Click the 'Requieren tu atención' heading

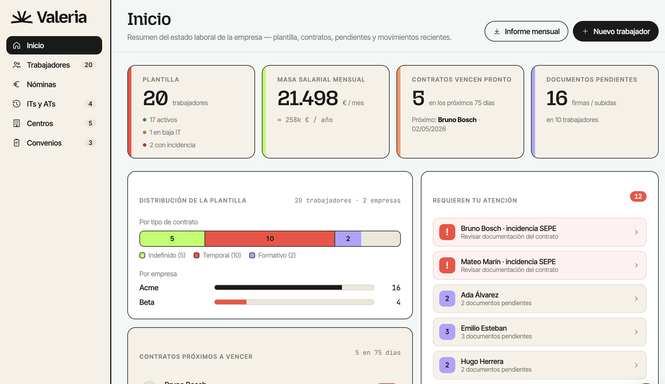click(475, 200)
